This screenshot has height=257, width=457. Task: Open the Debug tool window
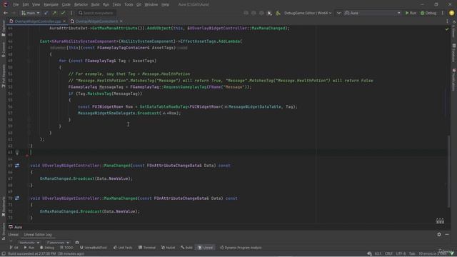(47, 248)
